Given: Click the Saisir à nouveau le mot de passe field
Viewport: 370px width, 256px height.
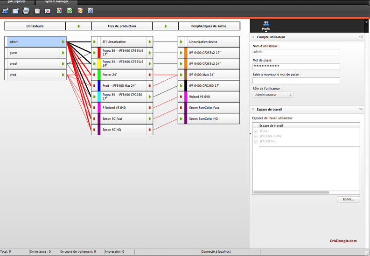Looking at the screenshot, I should pos(296,81).
